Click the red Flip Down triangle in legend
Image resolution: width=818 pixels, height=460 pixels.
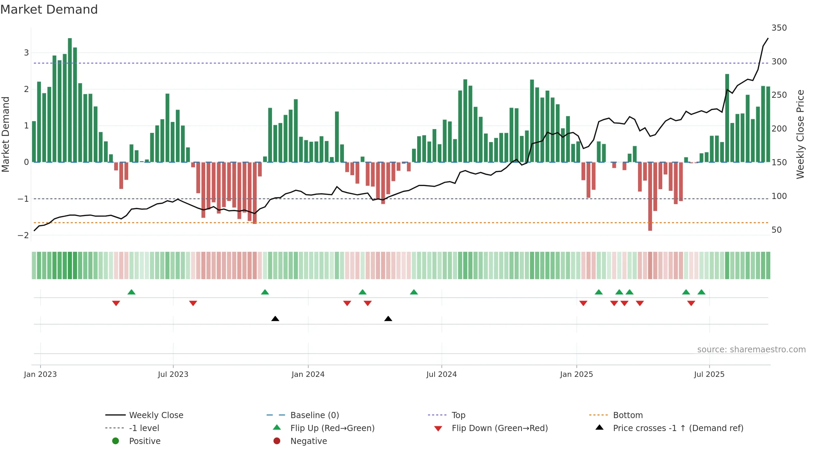pyautogui.click(x=438, y=429)
